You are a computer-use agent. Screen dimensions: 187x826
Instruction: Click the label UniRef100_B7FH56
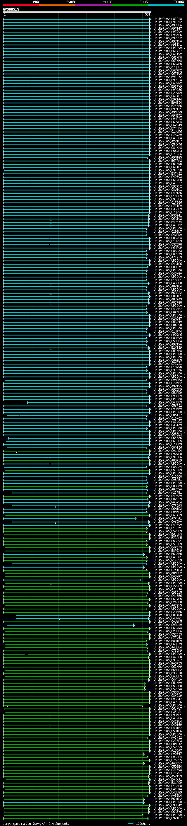[x=168, y=106]
